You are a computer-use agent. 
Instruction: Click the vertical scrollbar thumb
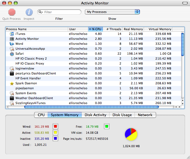pos(183,44)
